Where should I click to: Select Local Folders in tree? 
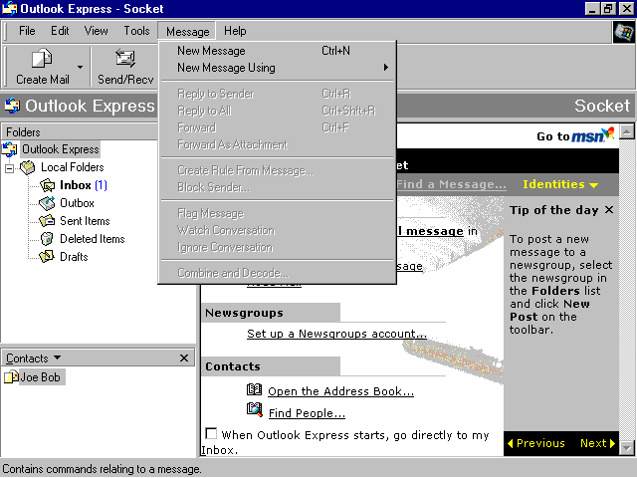coord(73,167)
